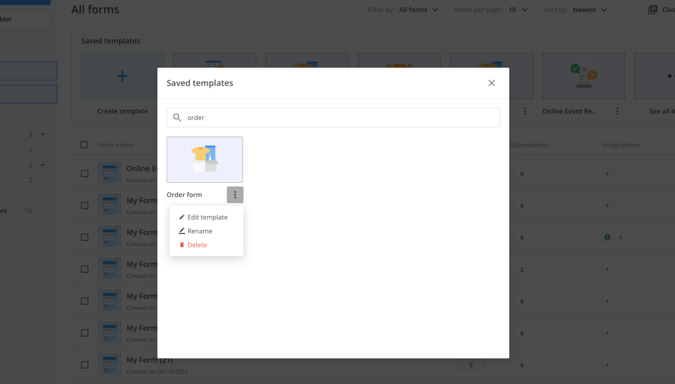Click the search magnifier icon in dialog
Image resolution: width=675 pixels, height=384 pixels.
click(x=177, y=118)
